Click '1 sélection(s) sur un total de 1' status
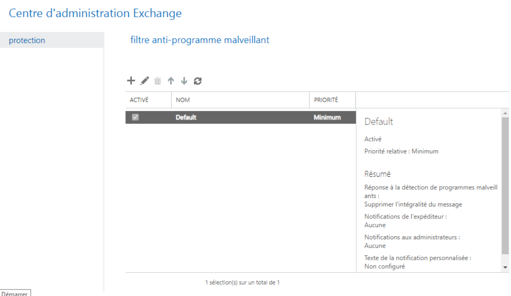This screenshot has height=296, width=511. (x=242, y=283)
